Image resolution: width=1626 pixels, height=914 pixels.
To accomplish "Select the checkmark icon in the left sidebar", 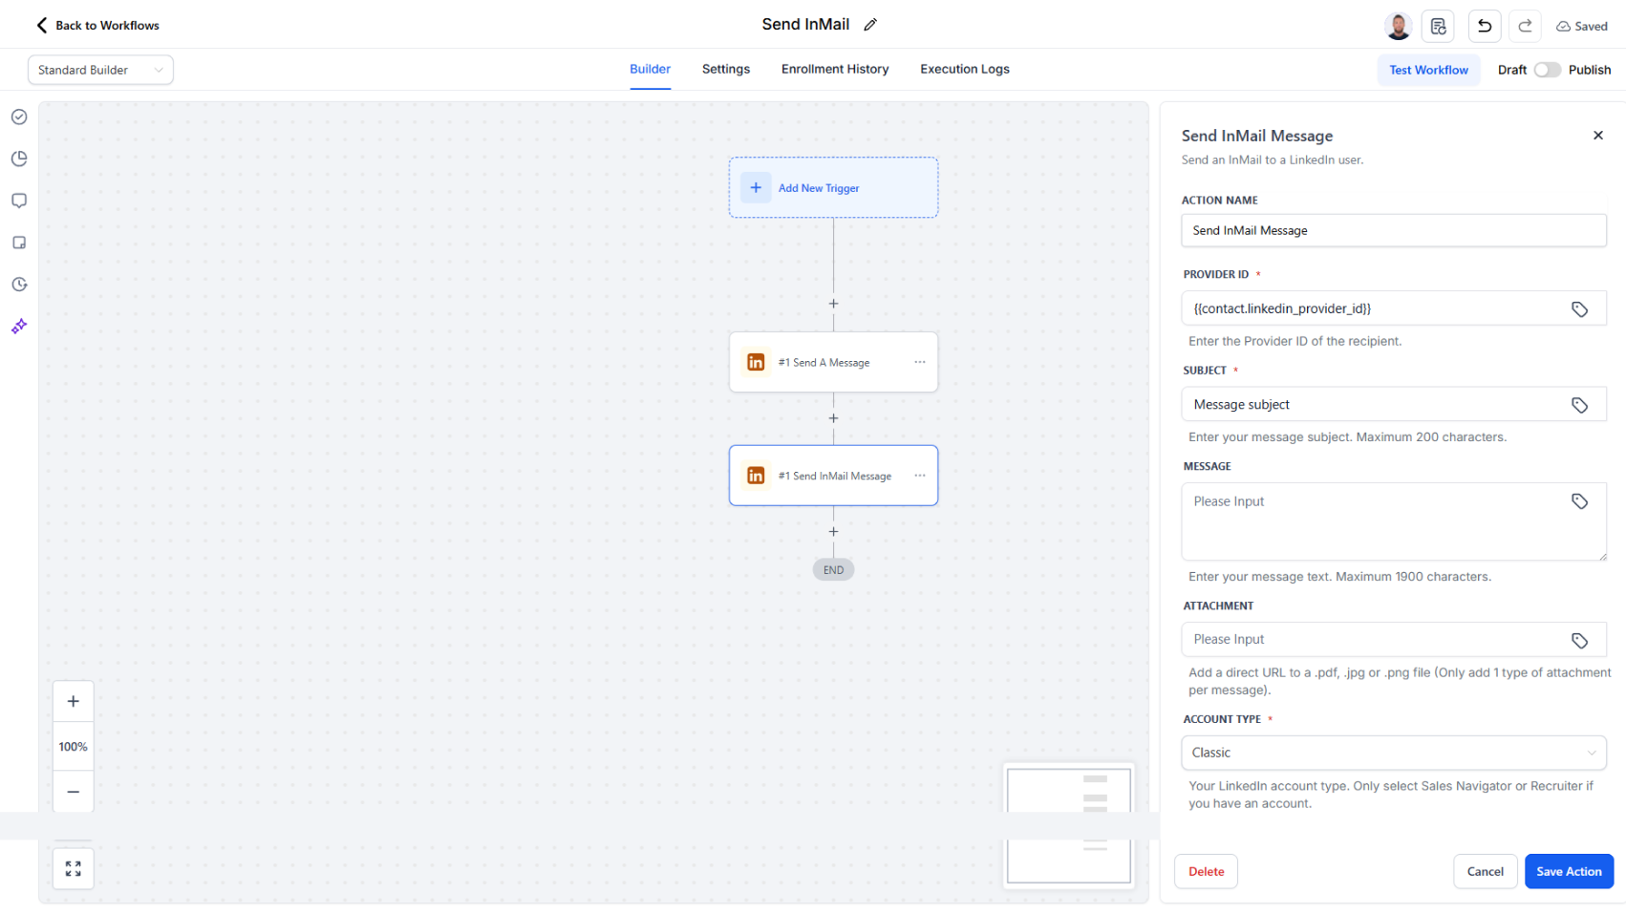I will click(x=18, y=117).
